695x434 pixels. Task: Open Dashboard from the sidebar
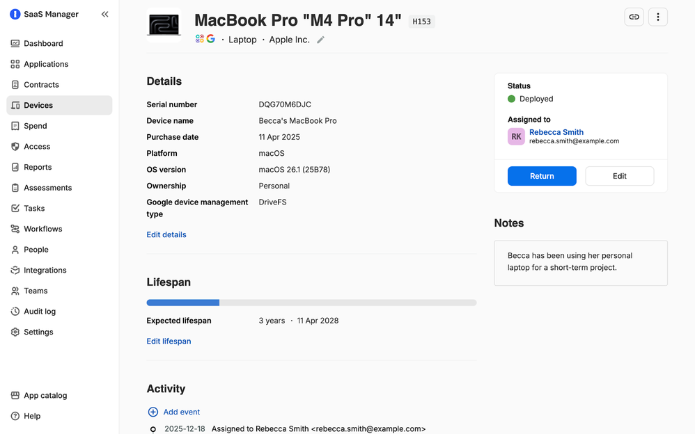[43, 43]
